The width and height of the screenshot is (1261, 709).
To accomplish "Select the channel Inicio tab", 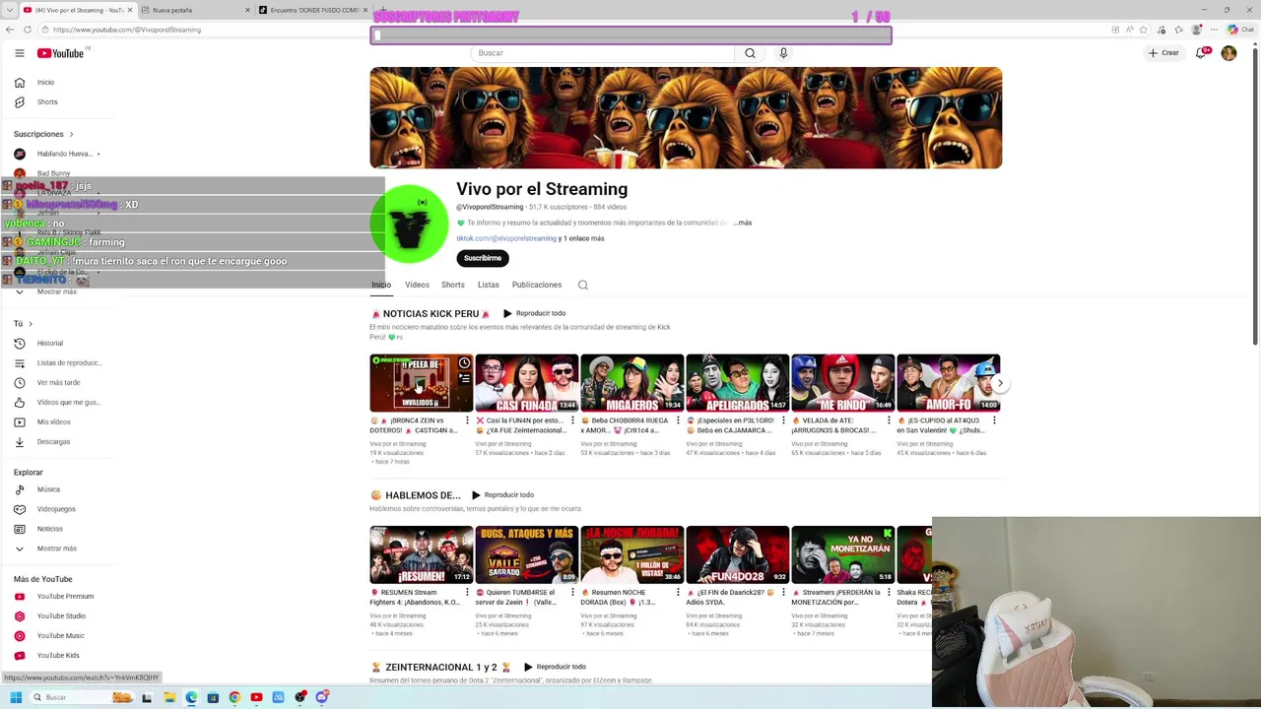I will tap(381, 286).
